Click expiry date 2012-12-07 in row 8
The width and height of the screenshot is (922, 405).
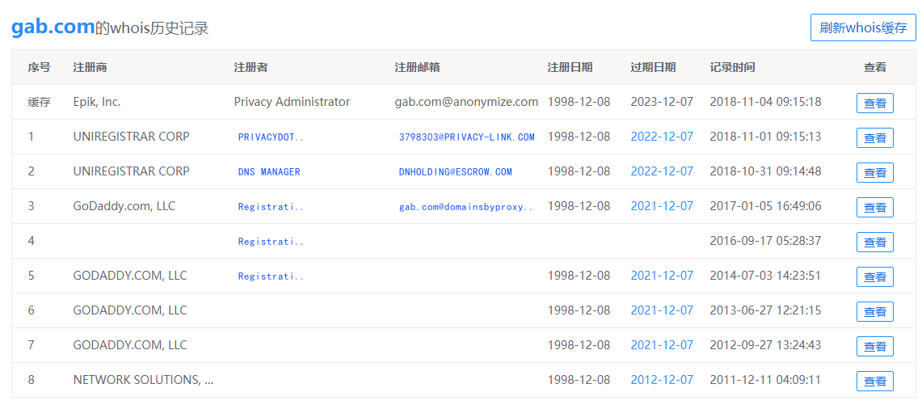pyautogui.click(x=662, y=380)
